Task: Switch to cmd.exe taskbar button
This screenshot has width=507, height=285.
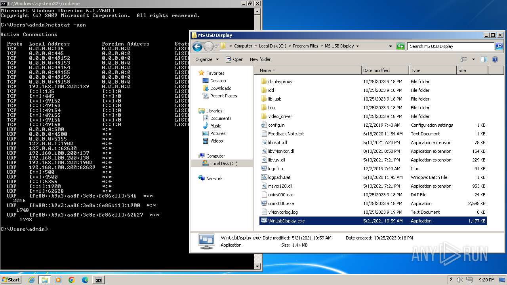Action: (98, 280)
